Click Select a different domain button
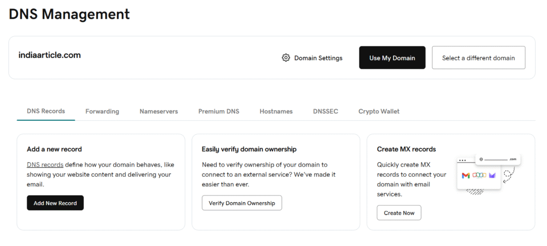Screen dimensions: 547x246 pyautogui.click(x=478, y=58)
